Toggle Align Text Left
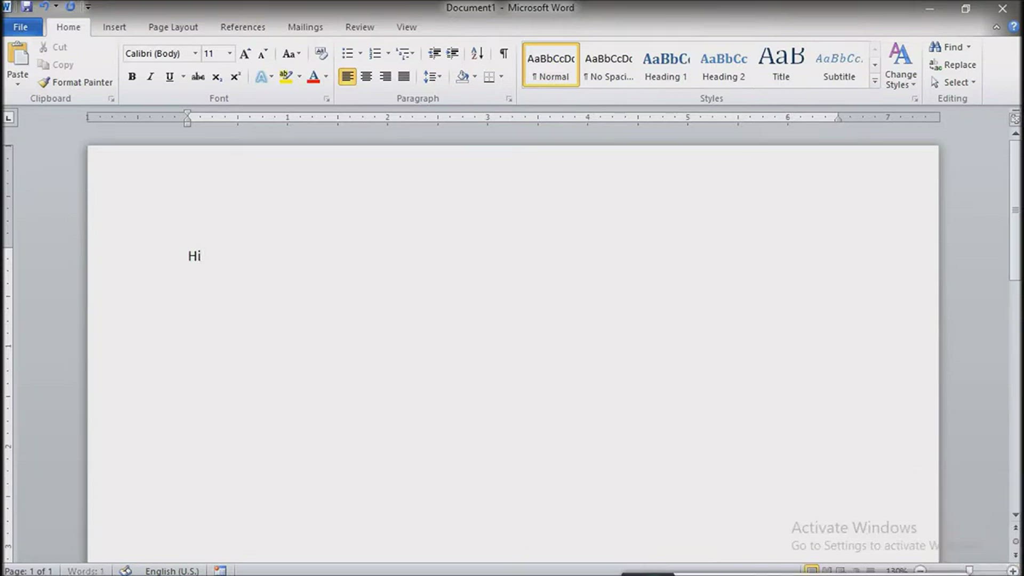This screenshot has height=576, width=1024. point(347,77)
